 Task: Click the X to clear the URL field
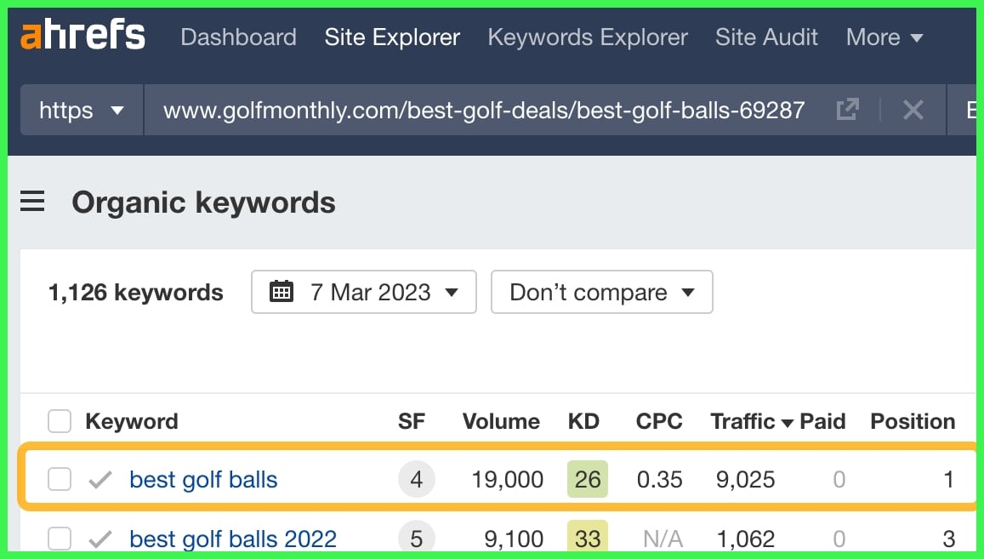click(x=913, y=109)
